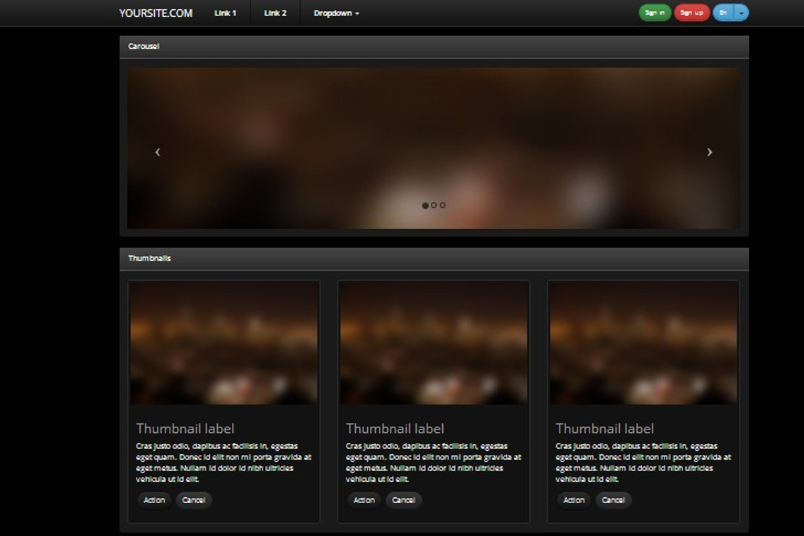This screenshot has height=536, width=804.
Task: Click Action on the middle thumbnail card
Action: [363, 500]
